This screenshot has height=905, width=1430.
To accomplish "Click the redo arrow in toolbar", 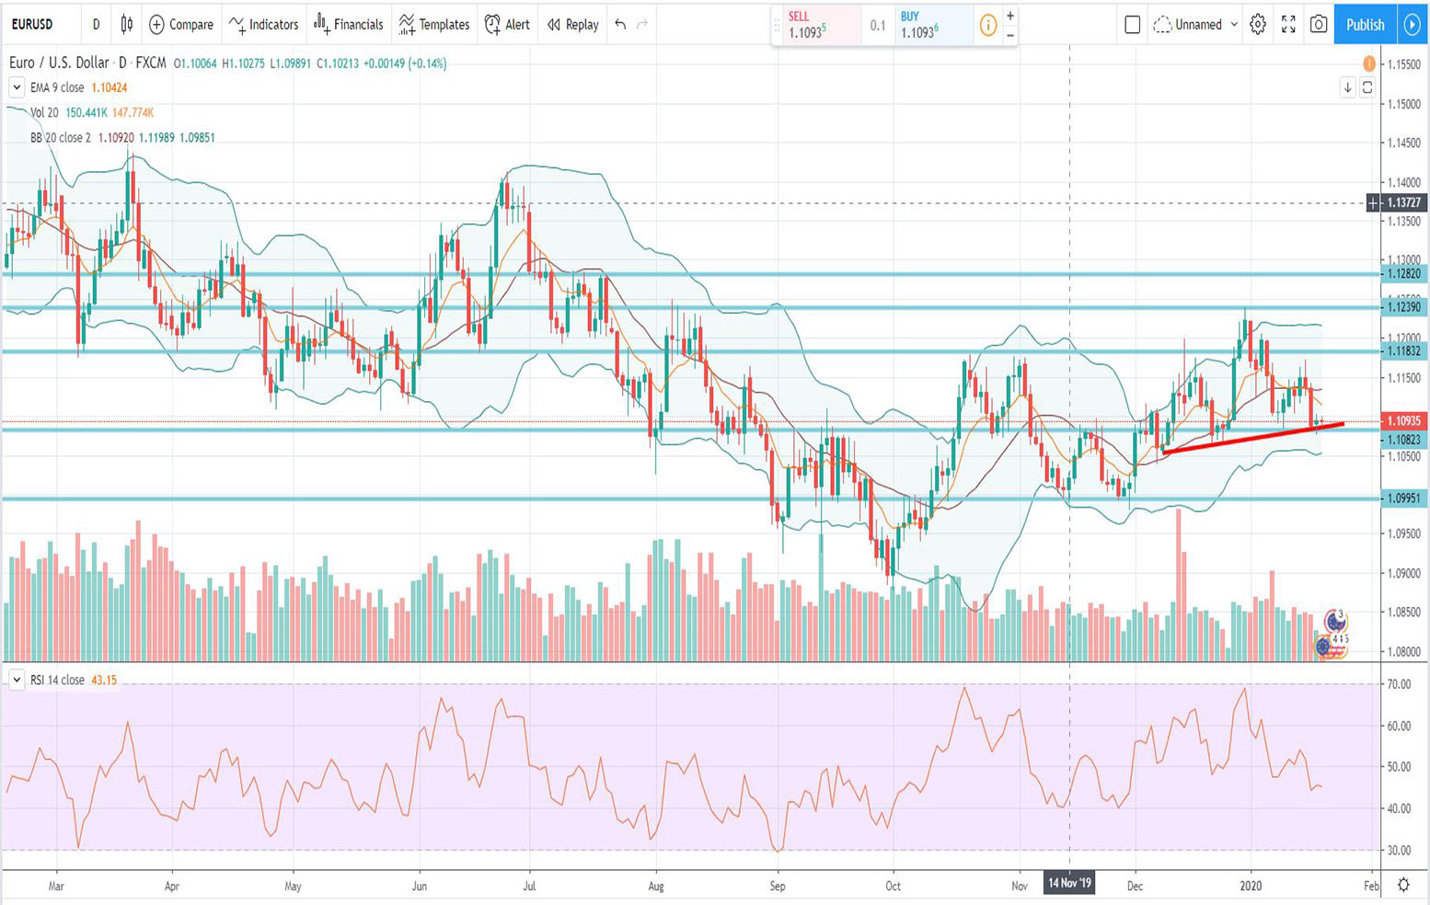I will click(642, 25).
